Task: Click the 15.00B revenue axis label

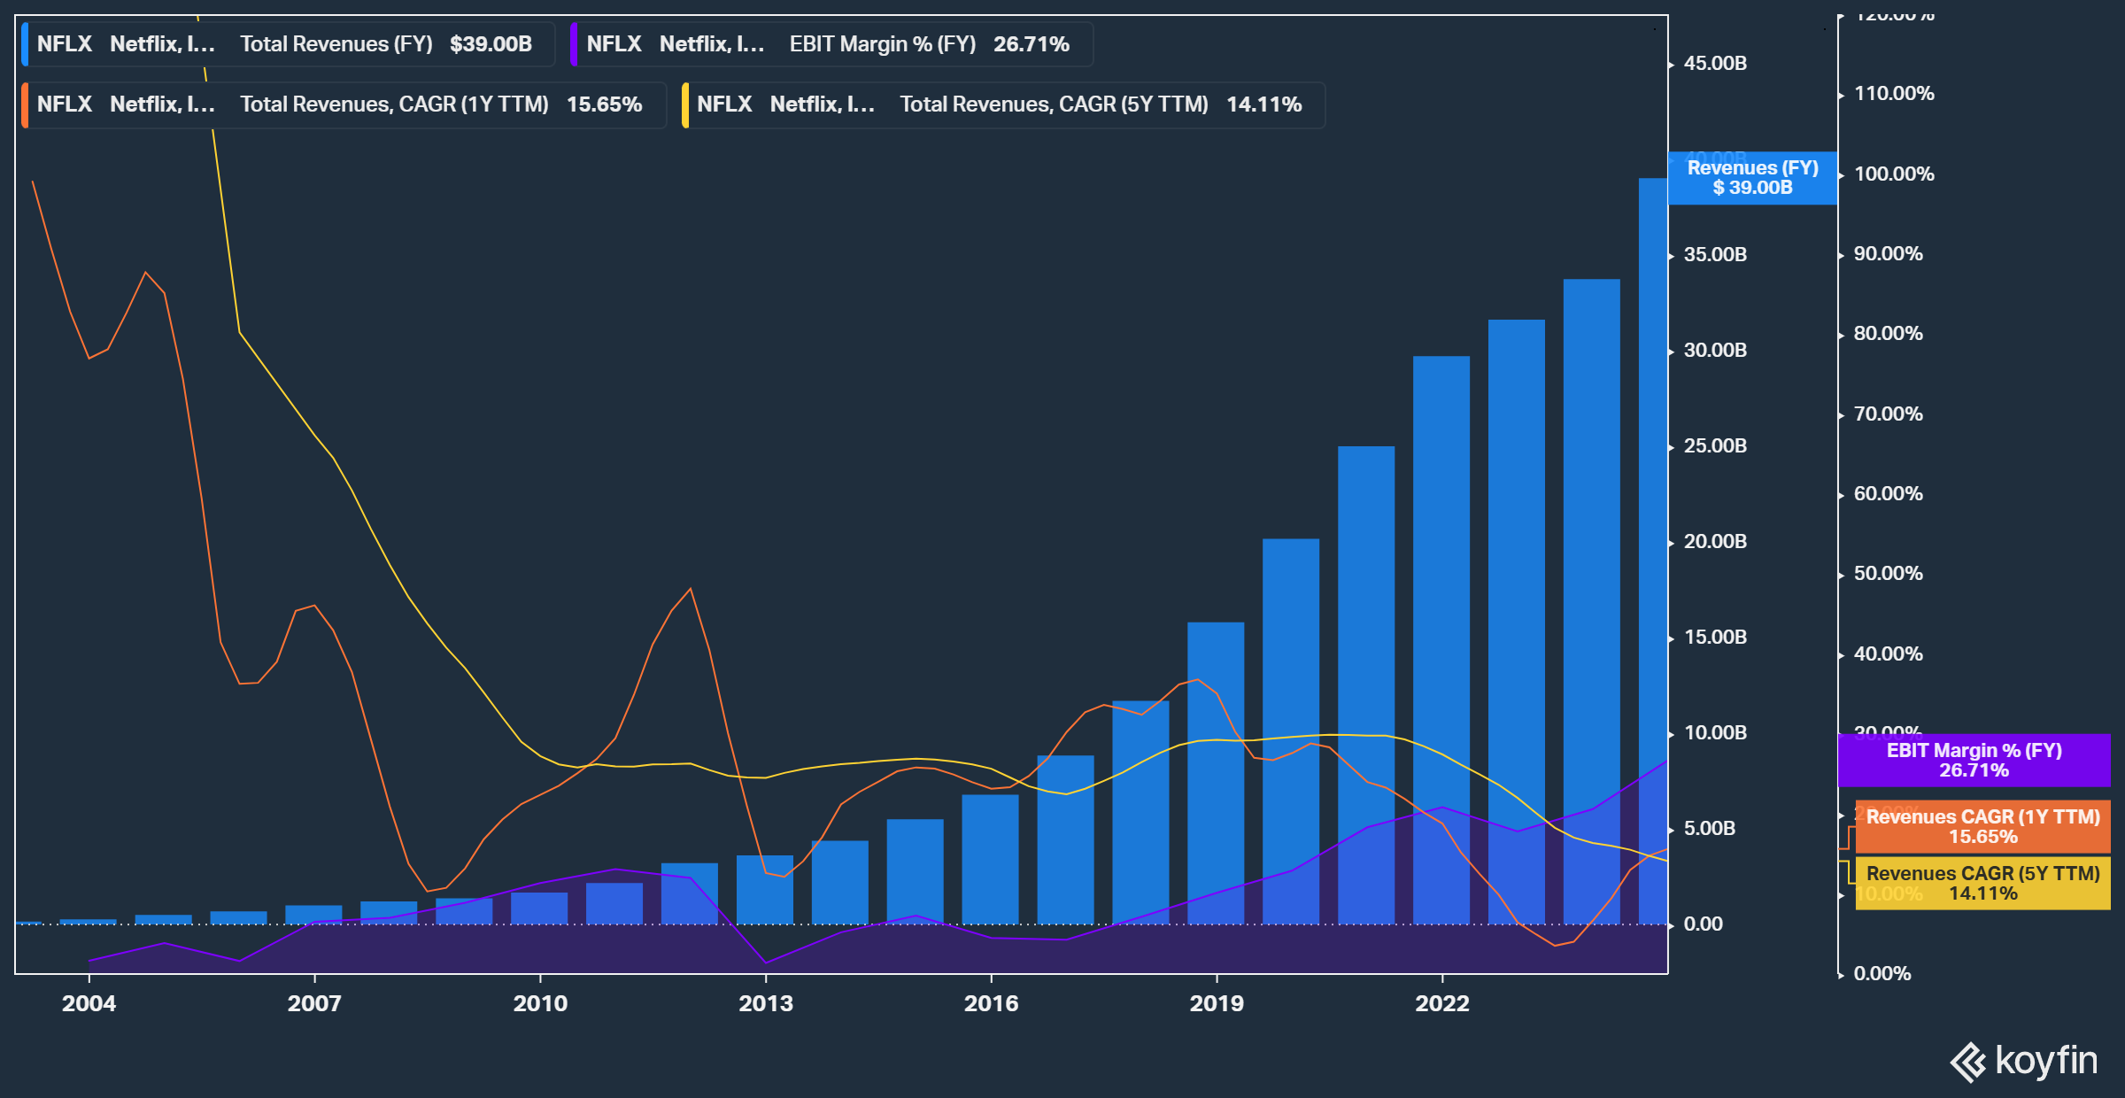Action: [x=1715, y=638]
